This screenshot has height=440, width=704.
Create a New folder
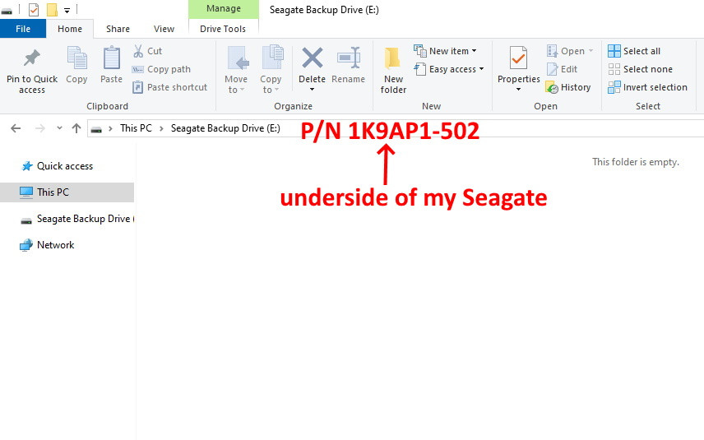pyautogui.click(x=393, y=71)
